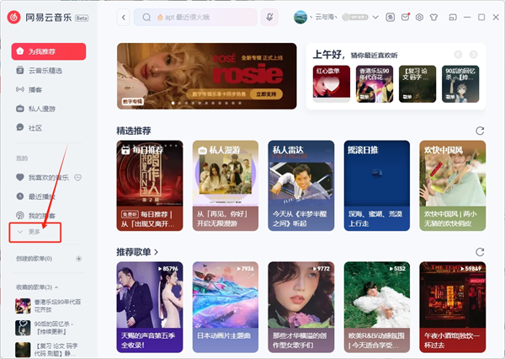Image resolution: width=505 pixels, height=359 pixels.
Task: Go back using the back arrow
Action: 125,17
